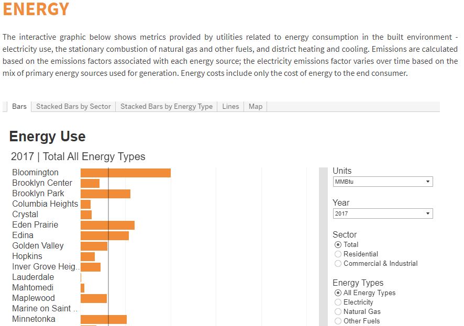Filter by Electricity energy type
464x326 pixels.
coord(337,302)
